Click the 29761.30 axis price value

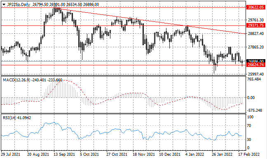click(256, 20)
